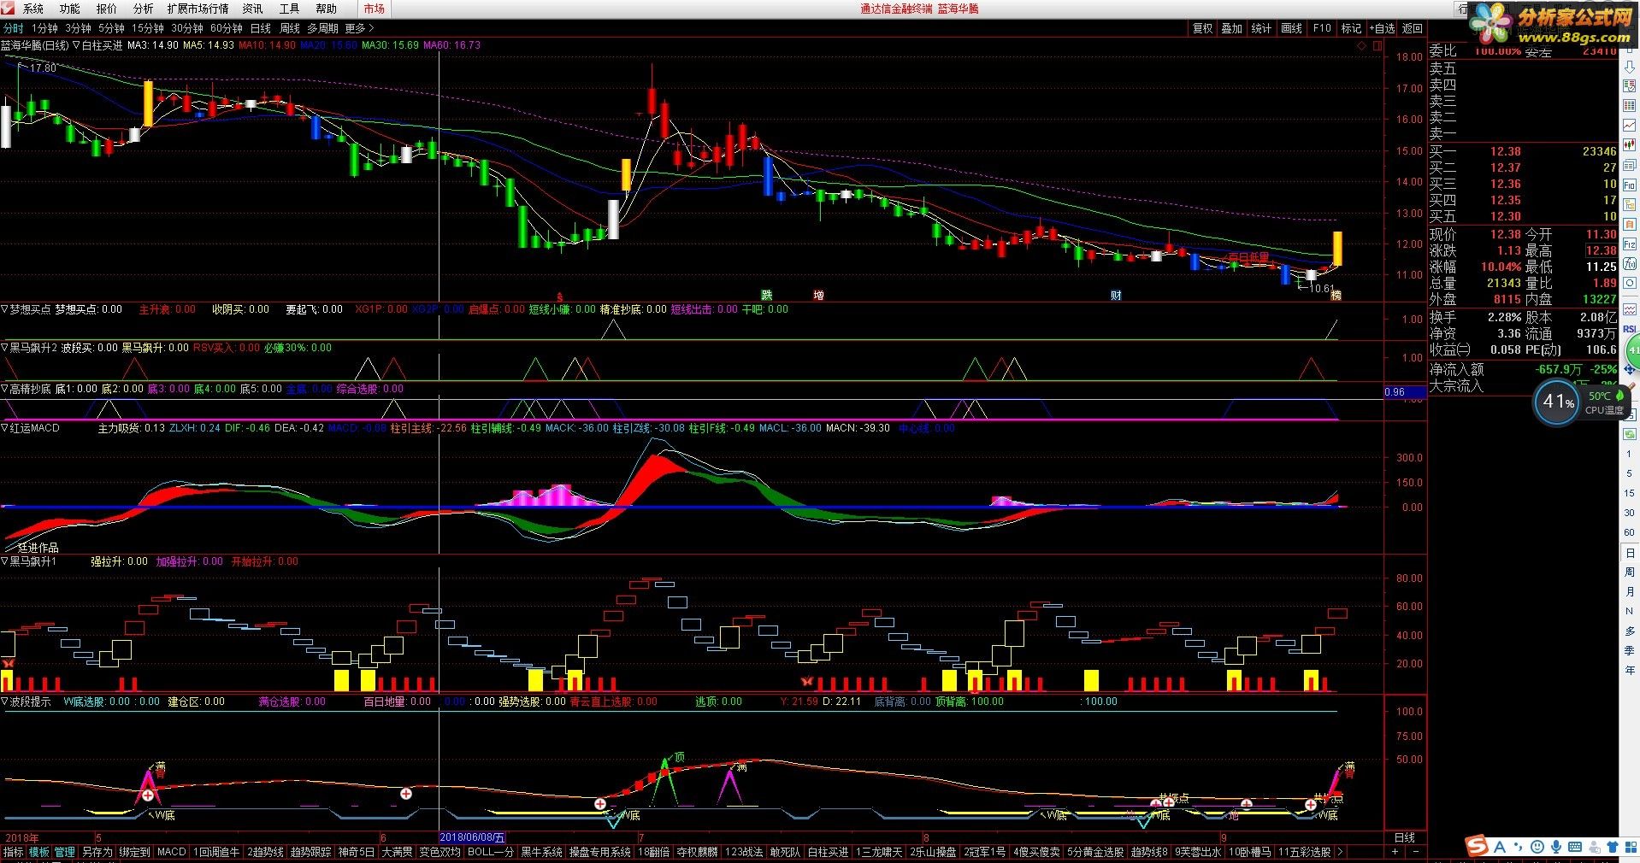The image size is (1640, 863).
Task: Open F10 company info
Action: (x=1322, y=28)
